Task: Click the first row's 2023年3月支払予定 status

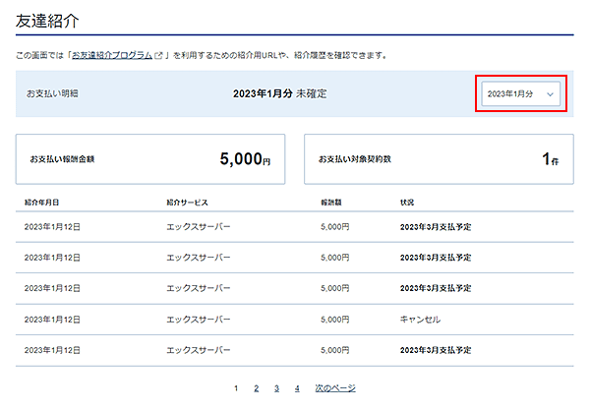Action: coord(436,227)
